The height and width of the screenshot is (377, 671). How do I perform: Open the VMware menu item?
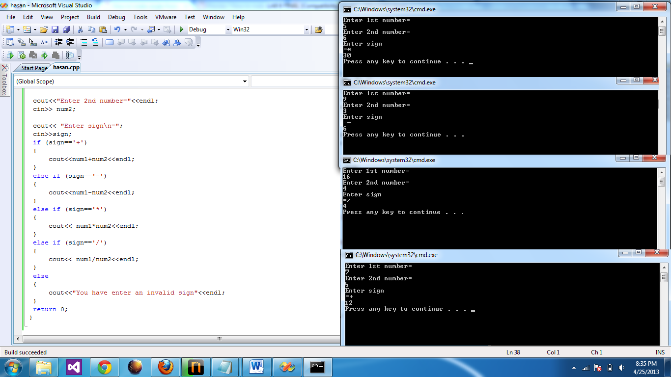click(x=166, y=17)
